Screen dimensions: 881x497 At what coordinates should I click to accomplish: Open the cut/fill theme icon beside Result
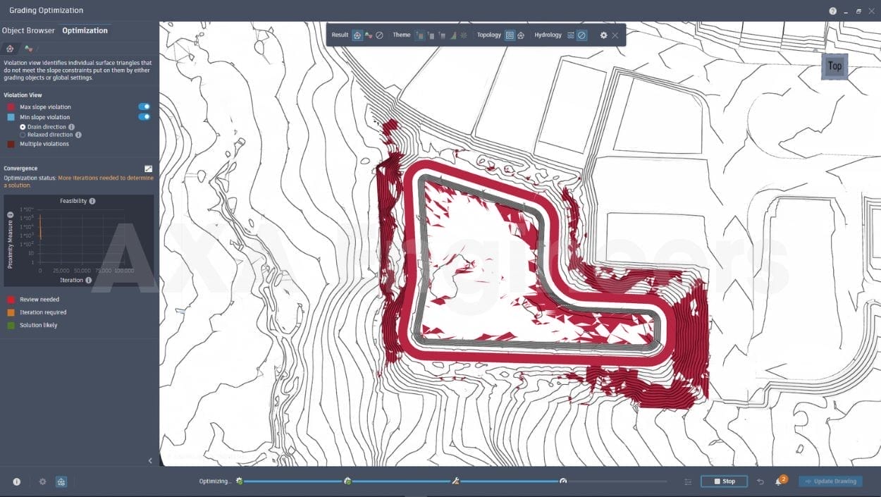pos(367,35)
